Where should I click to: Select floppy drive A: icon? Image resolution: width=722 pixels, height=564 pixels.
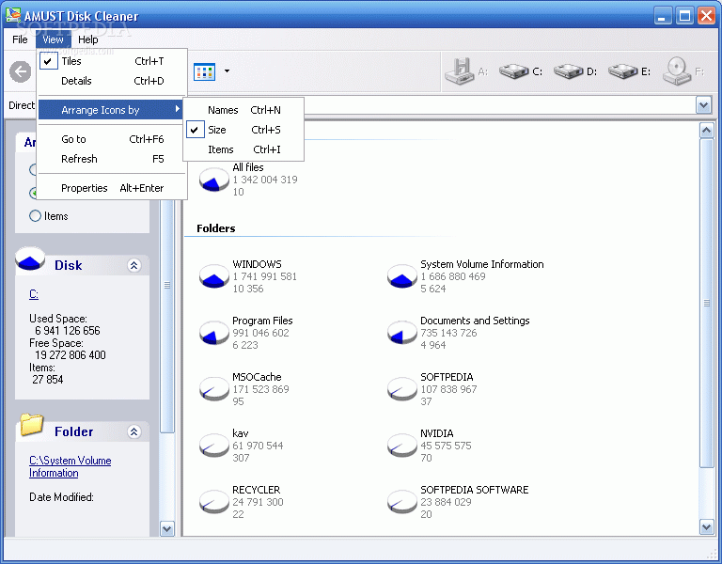(460, 71)
